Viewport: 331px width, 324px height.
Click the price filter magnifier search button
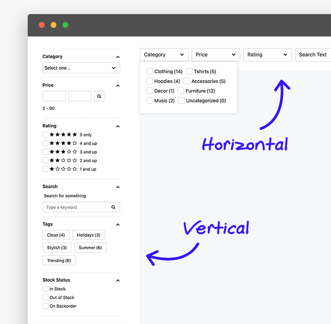point(99,96)
